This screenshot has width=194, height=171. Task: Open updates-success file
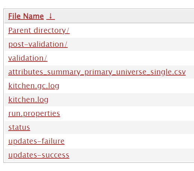(39, 155)
